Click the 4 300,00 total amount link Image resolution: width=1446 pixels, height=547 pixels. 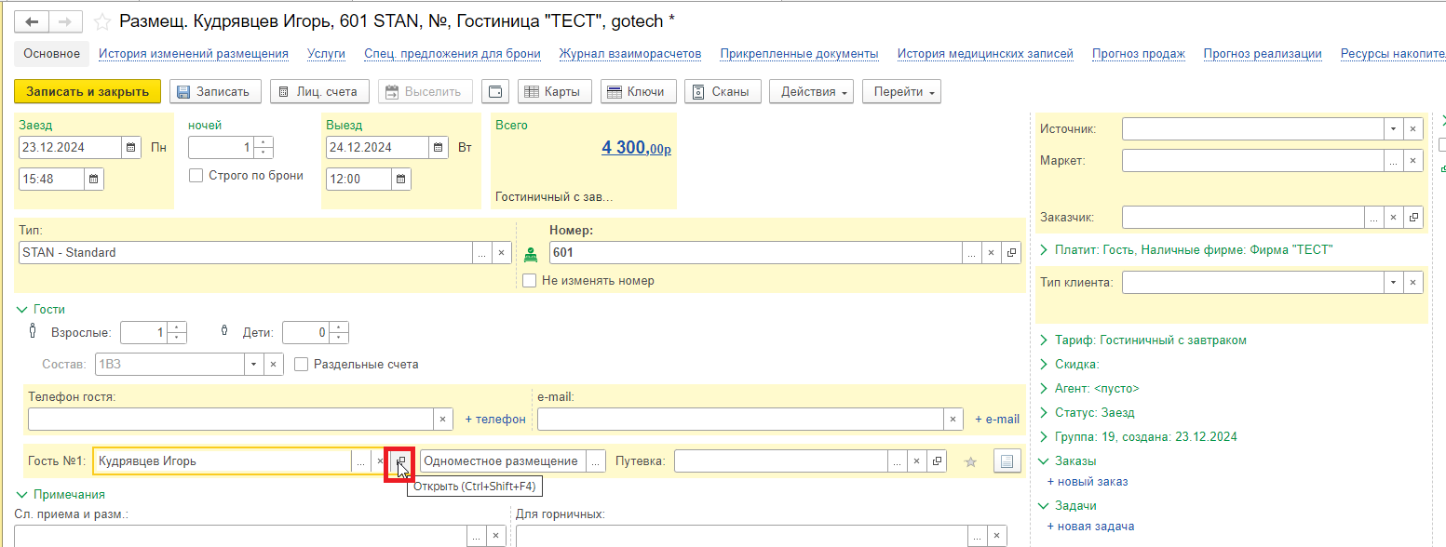pyautogui.click(x=637, y=147)
